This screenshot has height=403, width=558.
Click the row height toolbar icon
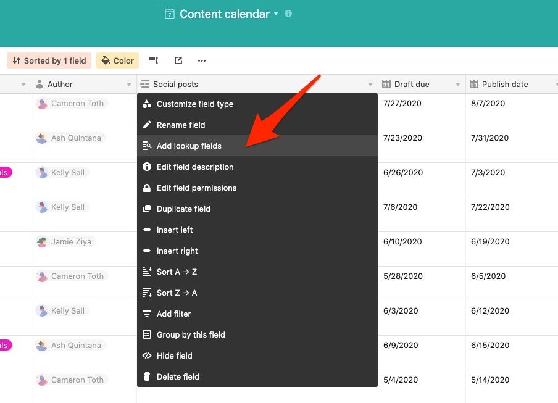(x=153, y=61)
